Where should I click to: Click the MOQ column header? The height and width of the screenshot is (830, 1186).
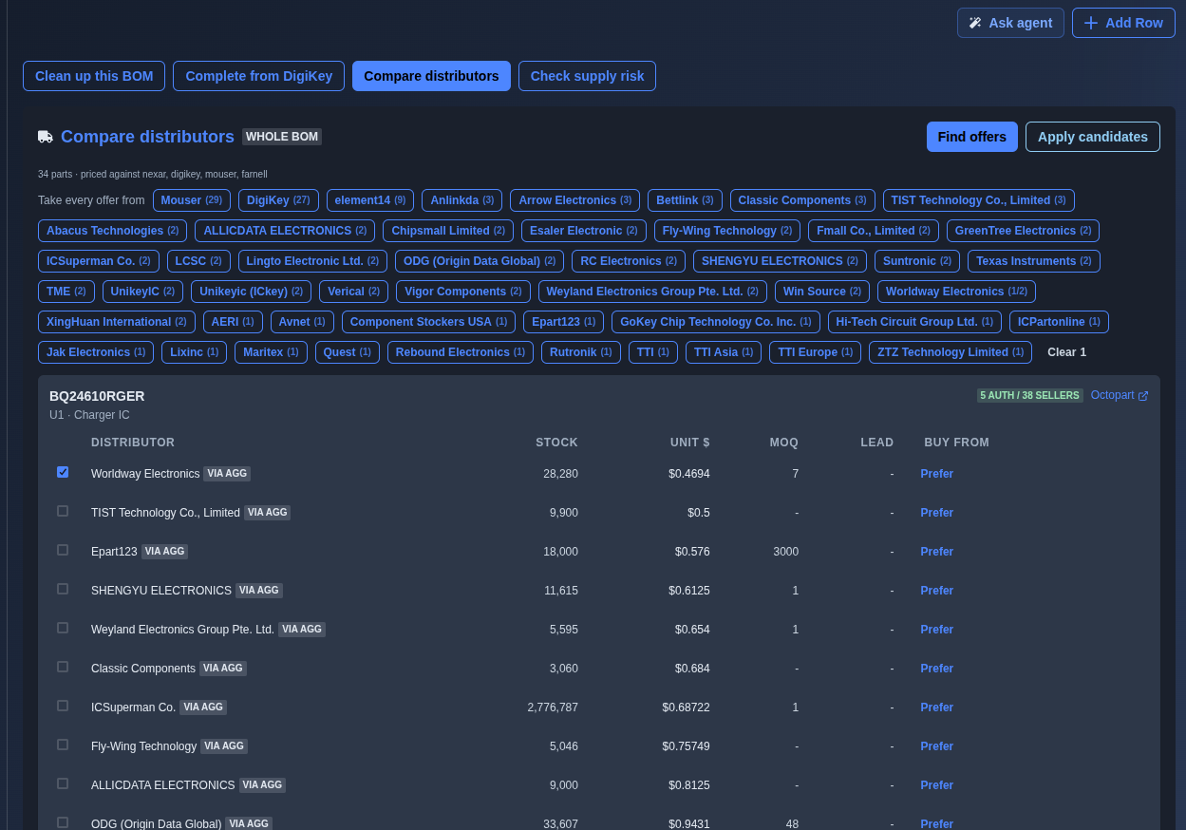[x=784, y=443]
